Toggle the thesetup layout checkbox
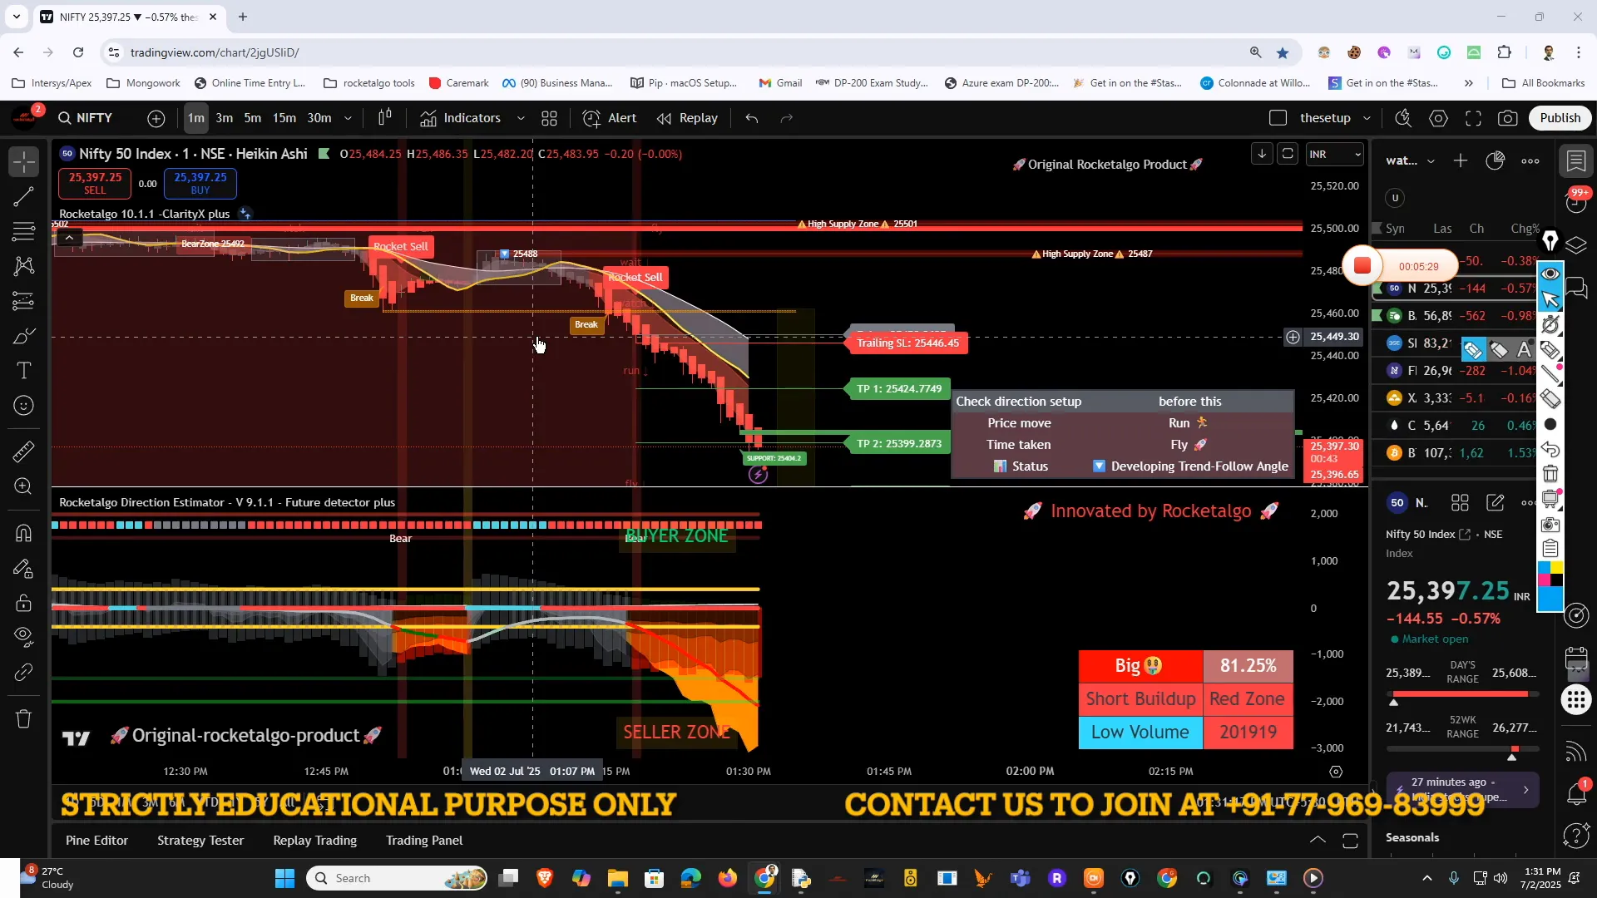This screenshot has height=898, width=1597. pos(1278,118)
